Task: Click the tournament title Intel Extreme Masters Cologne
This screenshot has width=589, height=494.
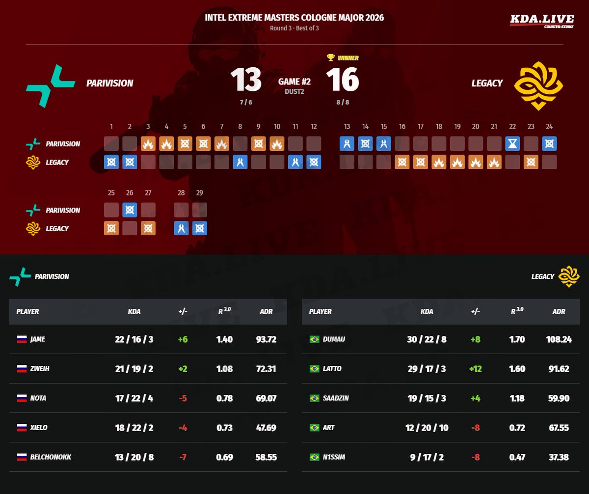Action: point(294,18)
